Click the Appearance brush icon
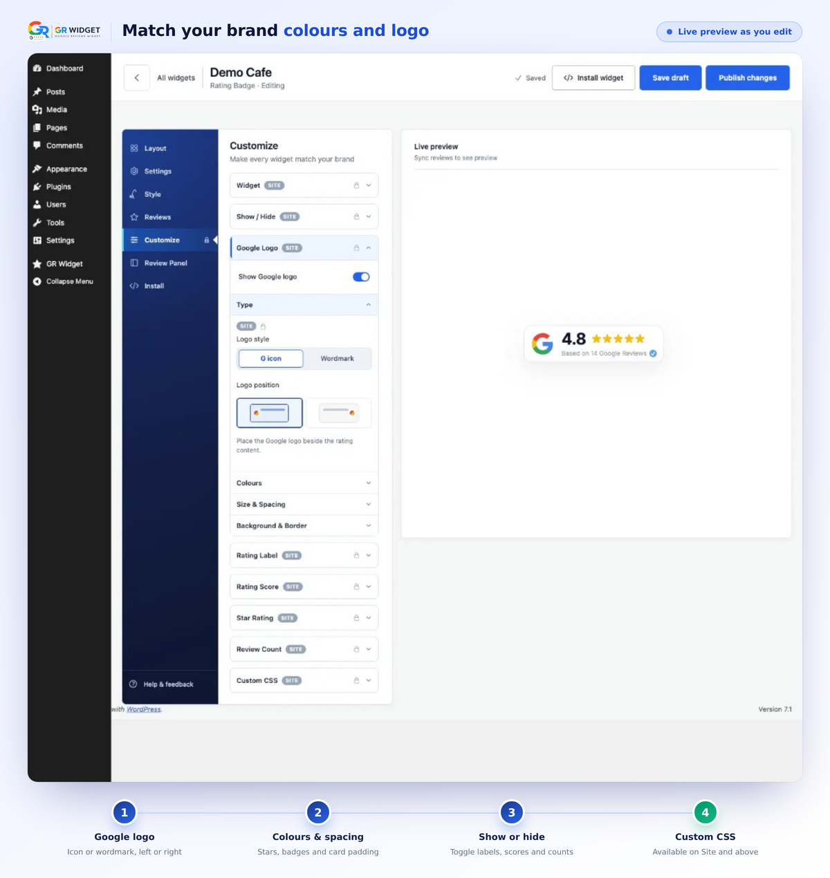This screenshot has height=878, width=830. (x=37, y=169)
